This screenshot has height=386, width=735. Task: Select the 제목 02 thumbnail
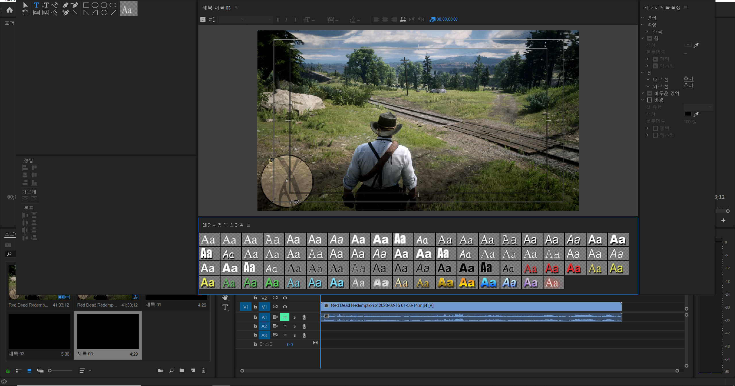coord(39,332)
